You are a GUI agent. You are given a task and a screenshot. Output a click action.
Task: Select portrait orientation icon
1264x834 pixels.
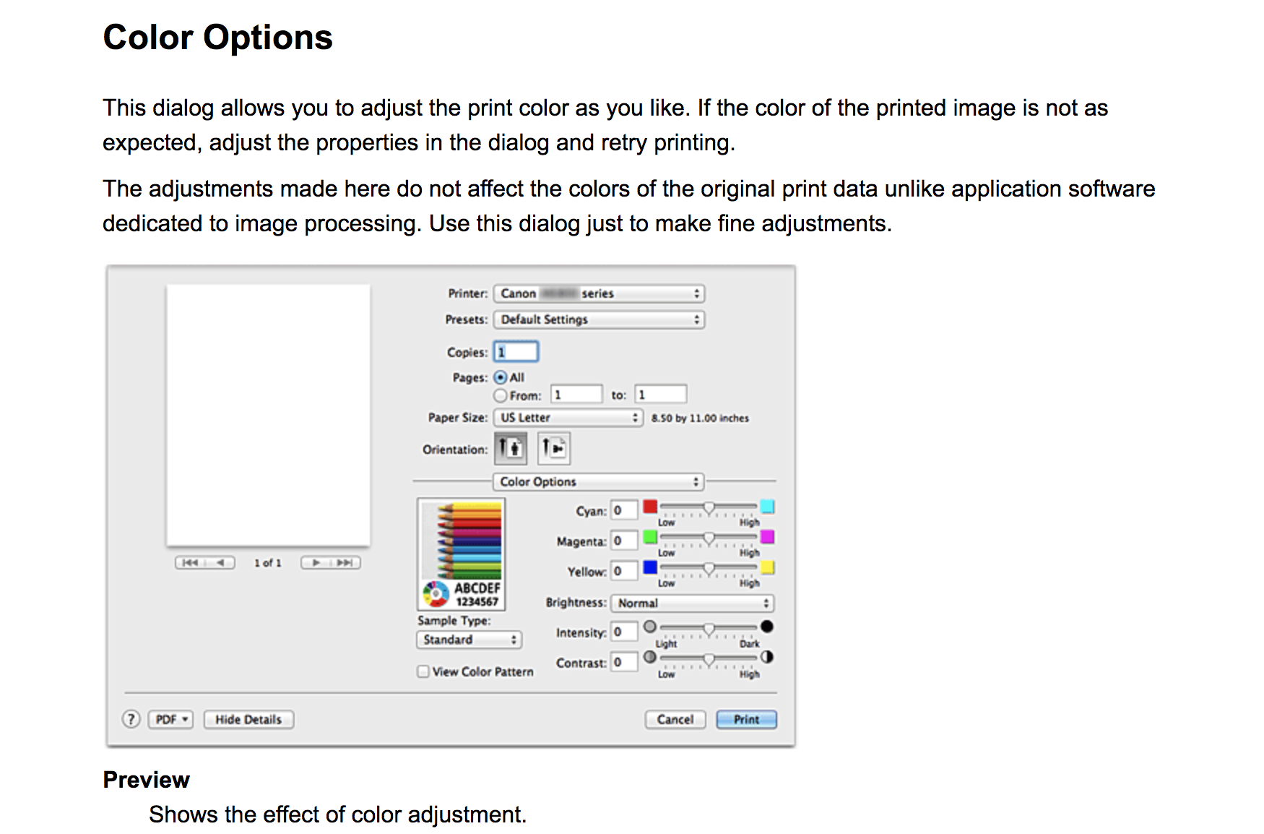tap(510, 449)
